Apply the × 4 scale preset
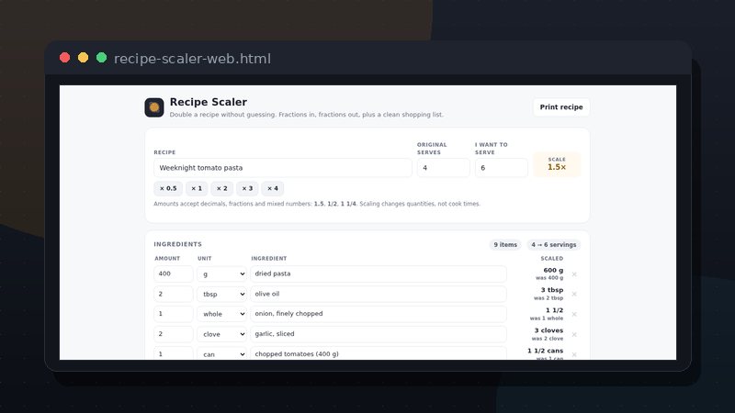This screenshot has width=735, height=413. (x=272, y=188)
